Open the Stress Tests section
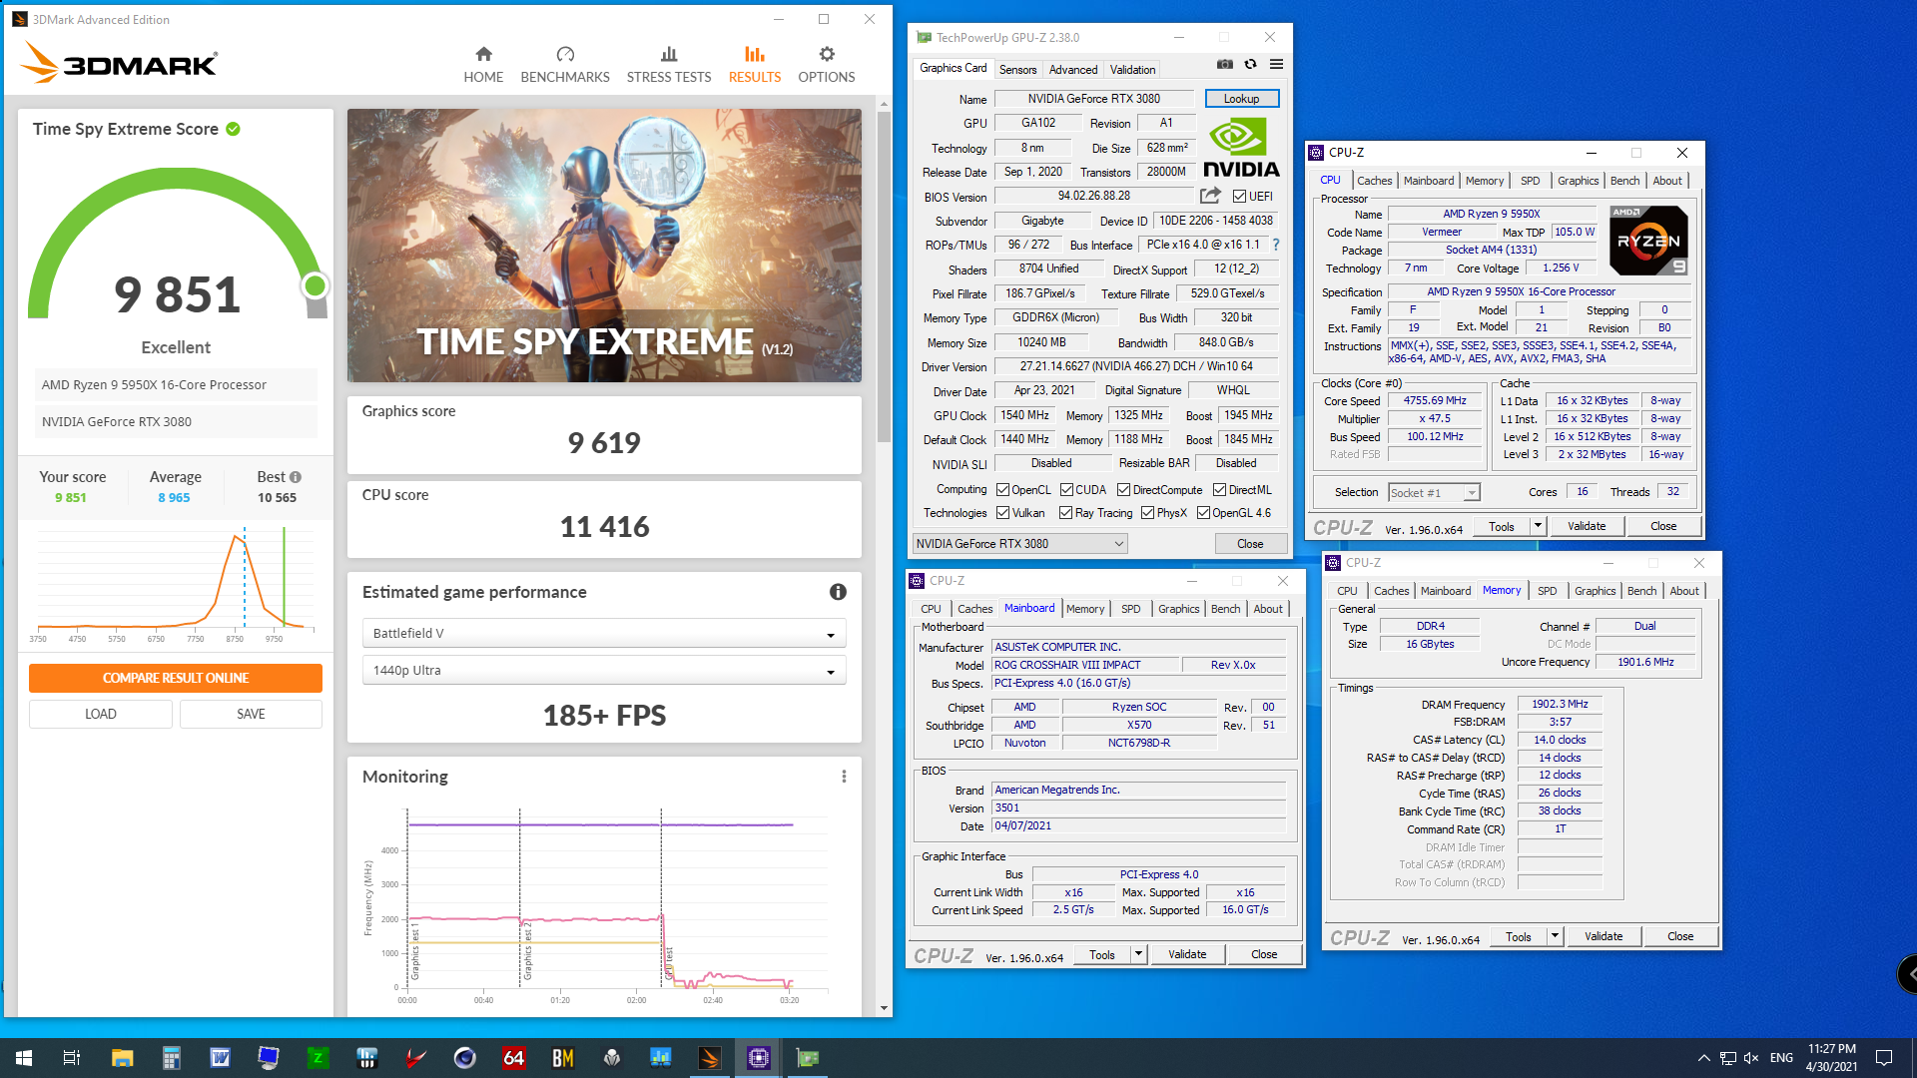This screenshot has width=1917, height=1078. pos(669,64)
